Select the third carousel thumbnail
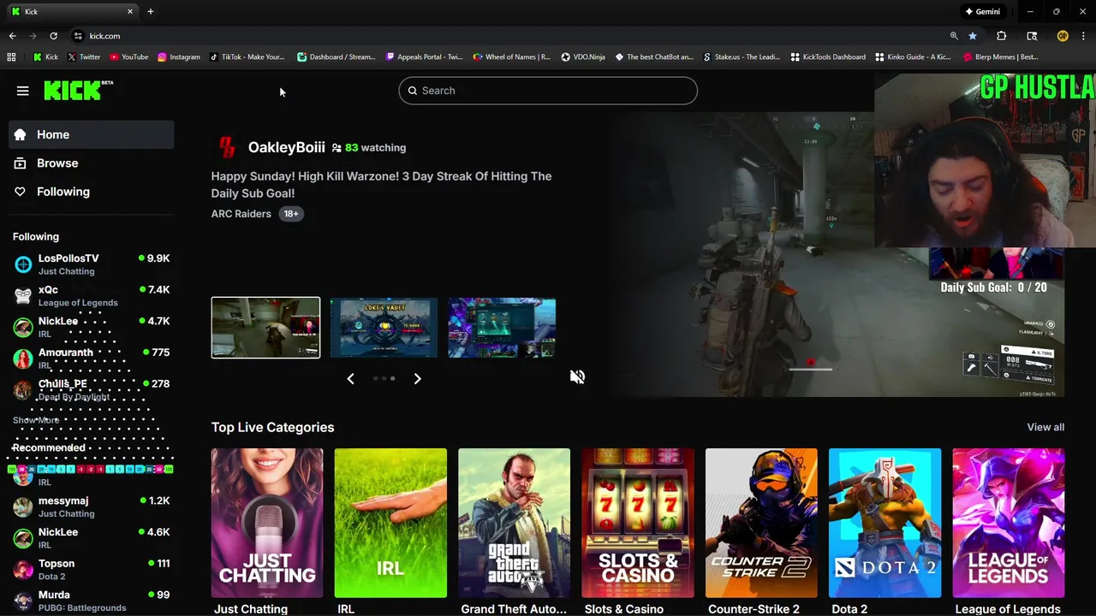The width and height of the screenshot is (1096, 616). pyautogui.click(x=502, y=328)
